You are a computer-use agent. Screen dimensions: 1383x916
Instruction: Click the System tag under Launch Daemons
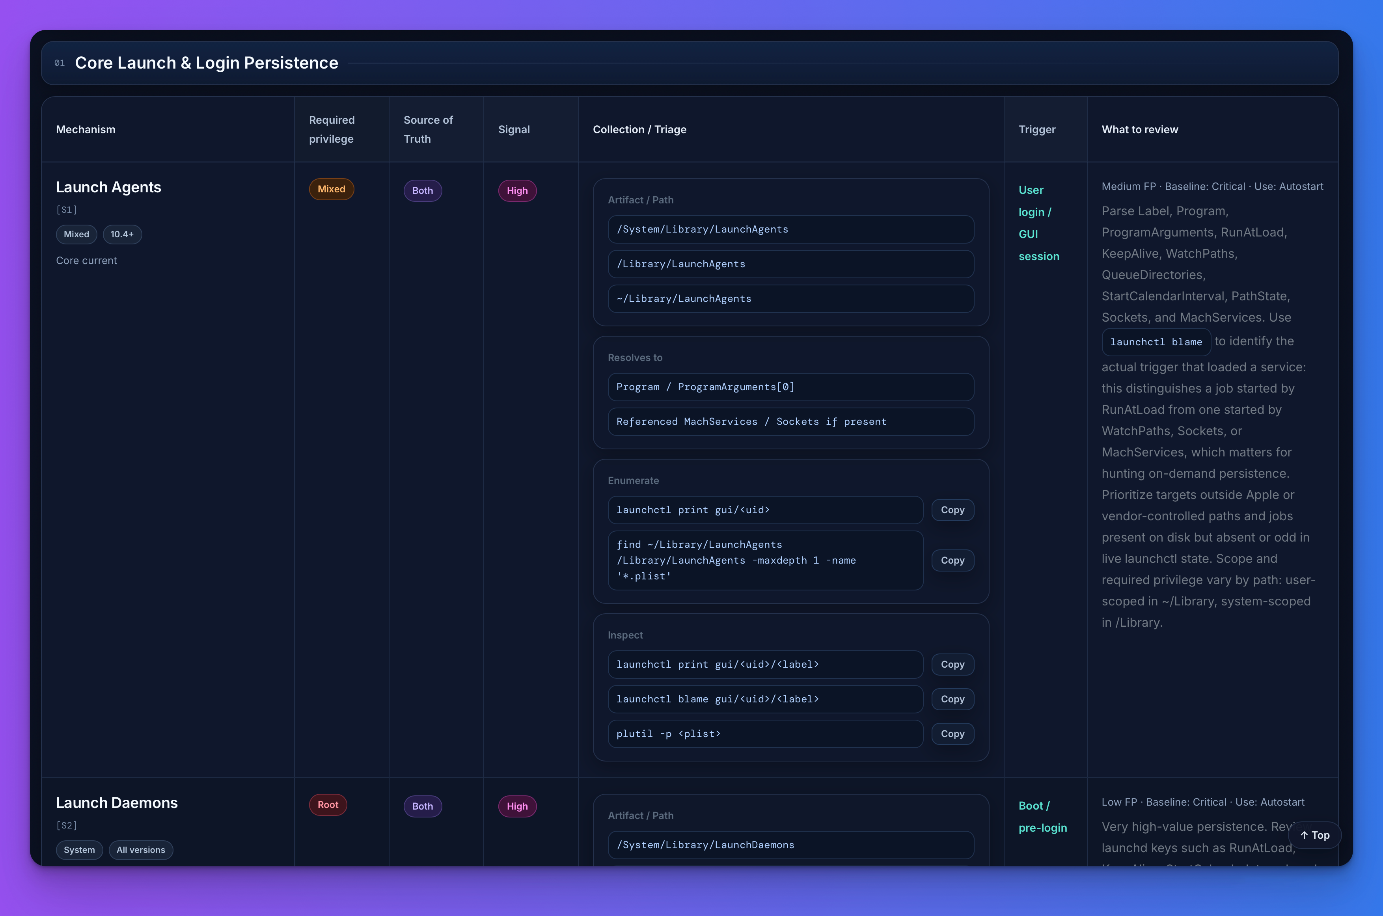click(x=79, y=850)
